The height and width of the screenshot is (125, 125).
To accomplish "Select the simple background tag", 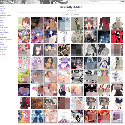I will coord(6,40).
